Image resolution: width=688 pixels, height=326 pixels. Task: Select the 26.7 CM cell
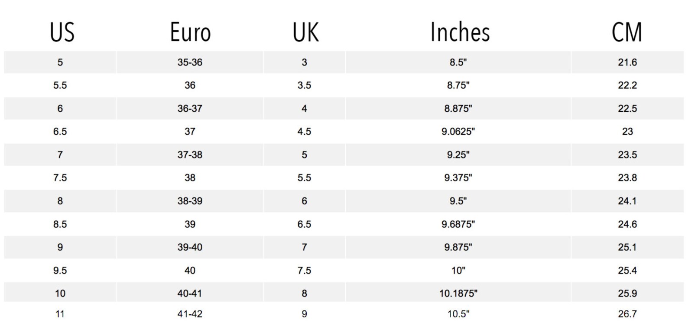click(x=627, y=314)
